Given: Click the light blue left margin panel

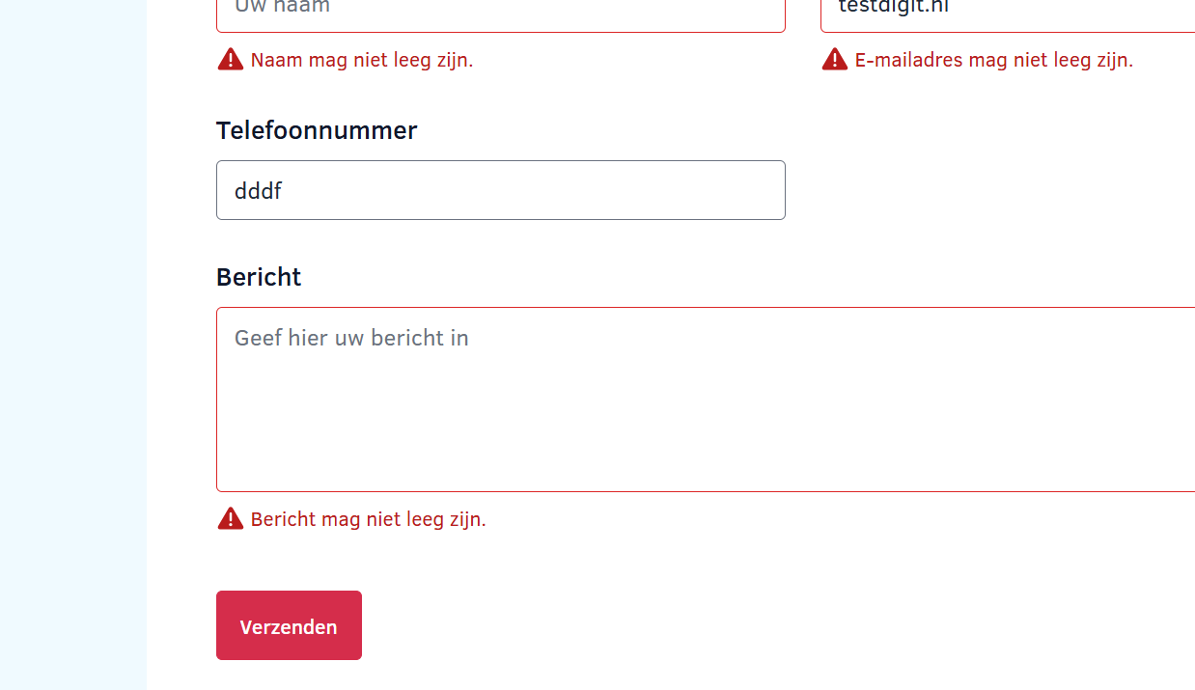Looking at the screenshot, I should [72, 347].
